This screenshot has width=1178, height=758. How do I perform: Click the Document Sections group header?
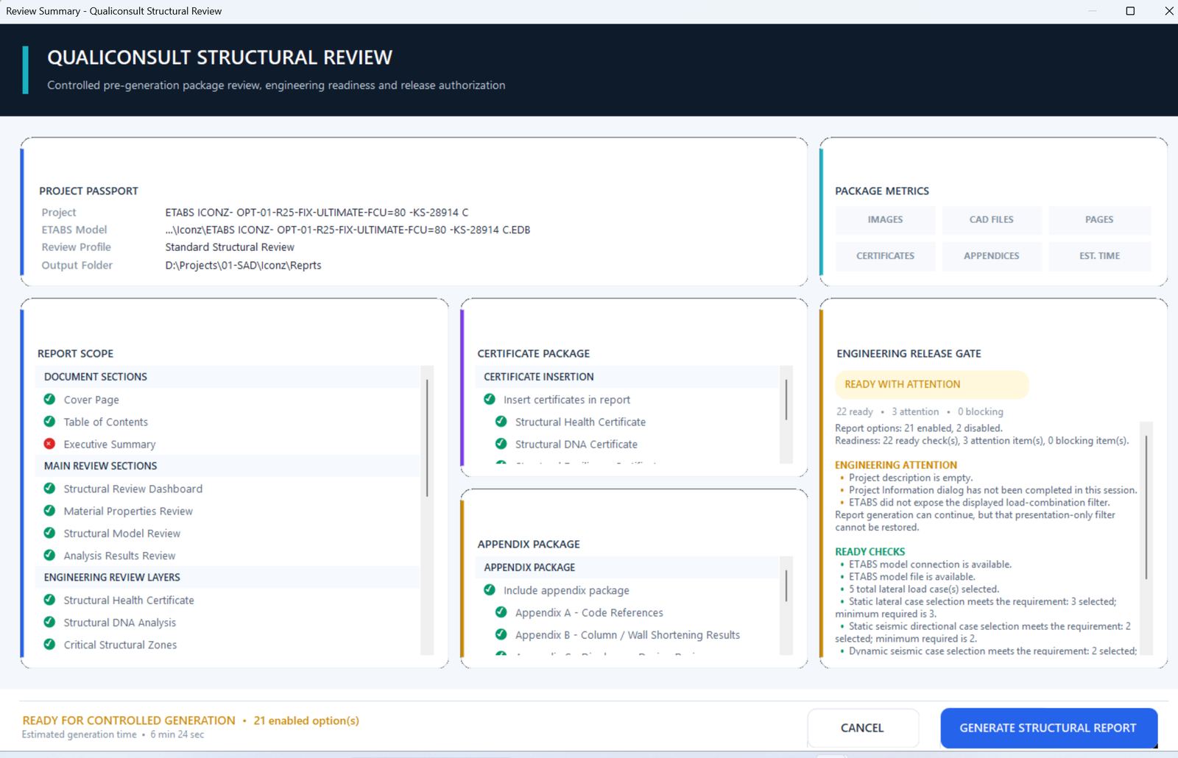click(x=228, y=377)
